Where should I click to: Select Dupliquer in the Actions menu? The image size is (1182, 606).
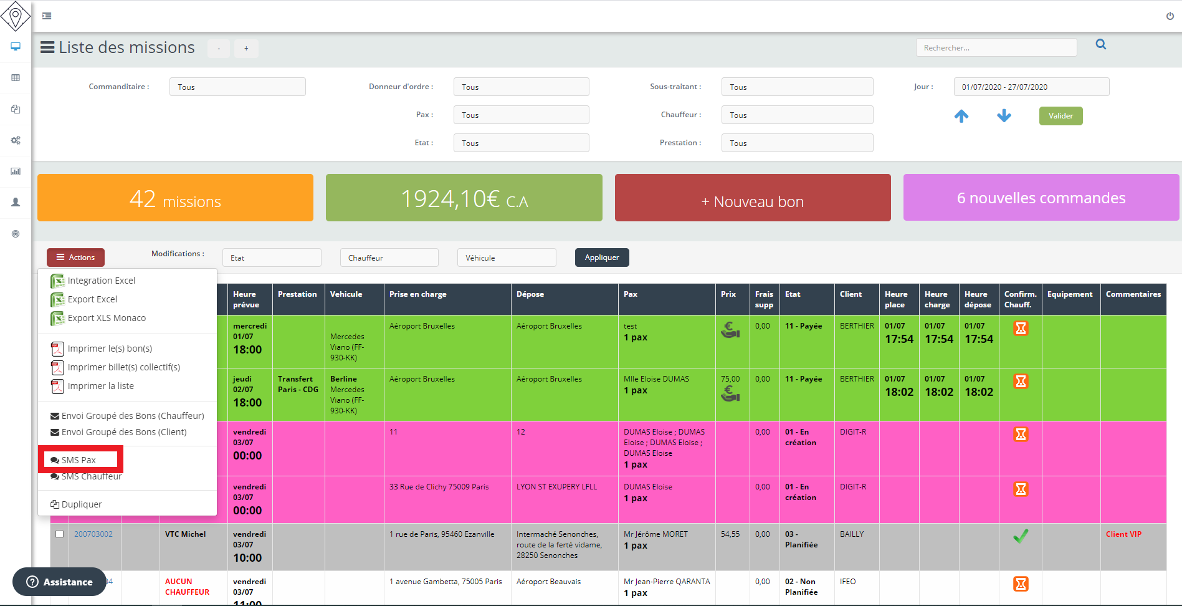81,504
